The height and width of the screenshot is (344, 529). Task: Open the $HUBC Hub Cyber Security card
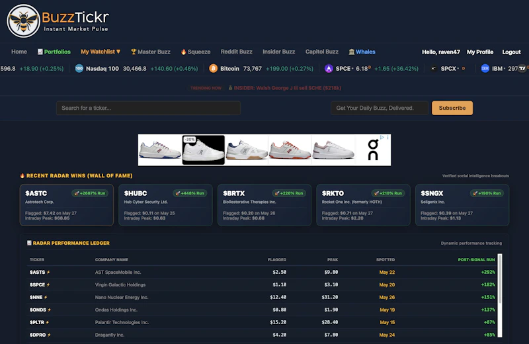pyautogui.click(x=165, y=205)
